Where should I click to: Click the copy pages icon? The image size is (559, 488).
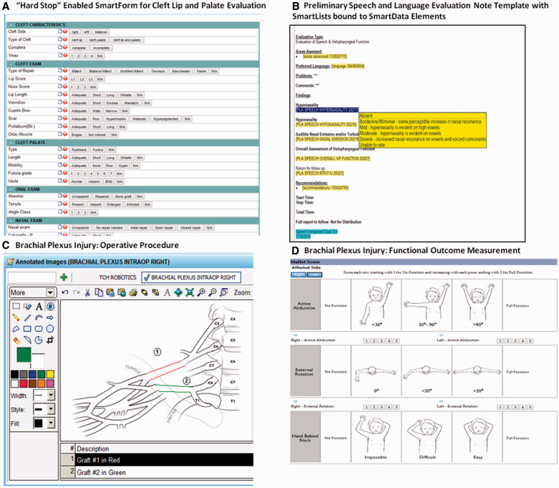pos(99,292)
